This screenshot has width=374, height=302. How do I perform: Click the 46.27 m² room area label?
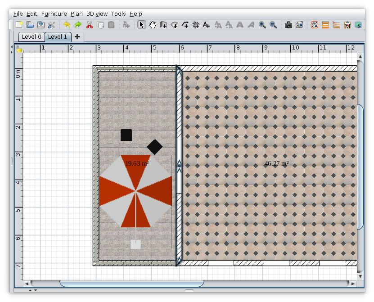point(276,163)
